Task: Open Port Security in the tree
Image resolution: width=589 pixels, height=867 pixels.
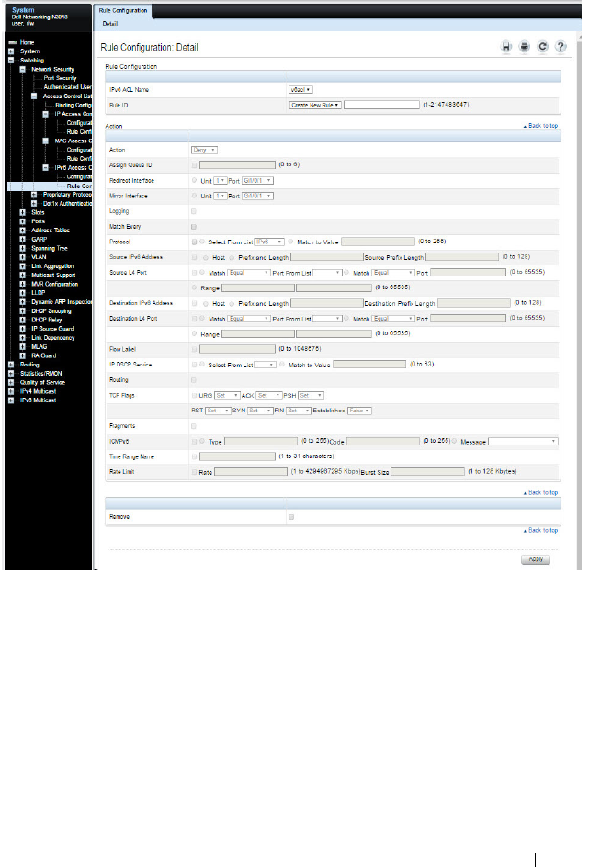Action: pyautogui.click(x=60, y=78)
